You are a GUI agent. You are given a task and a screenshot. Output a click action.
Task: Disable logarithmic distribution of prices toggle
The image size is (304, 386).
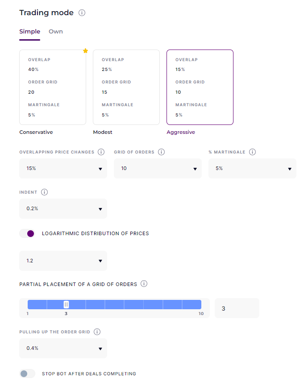click(27, 233)
